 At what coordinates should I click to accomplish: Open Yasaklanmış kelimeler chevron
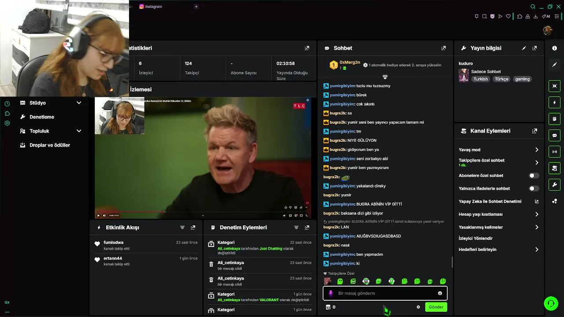[537, 227]
